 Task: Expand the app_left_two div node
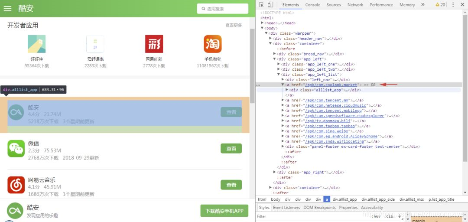pyautogui.click(x=279, y=69)
